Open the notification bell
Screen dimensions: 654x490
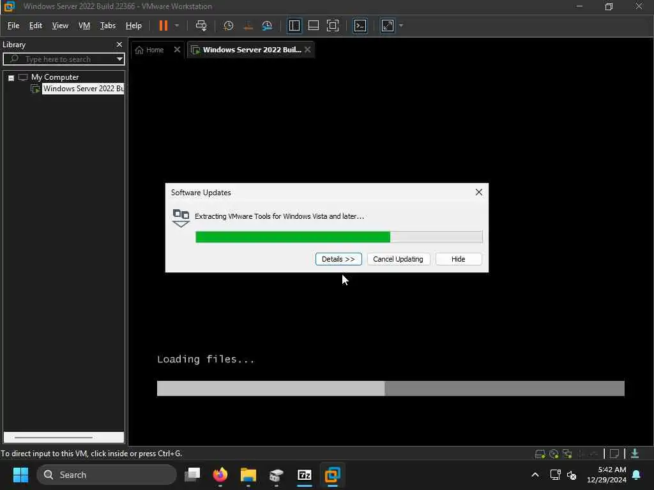tap(637, 475)
